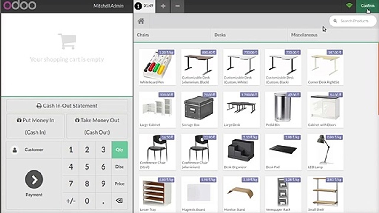Click numpad key 8

click(87, 184)
